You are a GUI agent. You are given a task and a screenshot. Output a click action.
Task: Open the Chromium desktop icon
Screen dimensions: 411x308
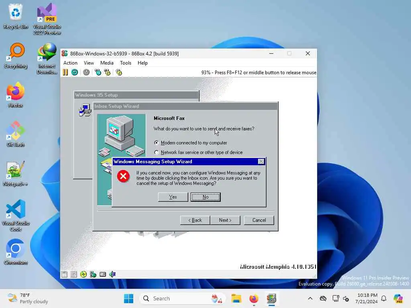click(16, 252)
